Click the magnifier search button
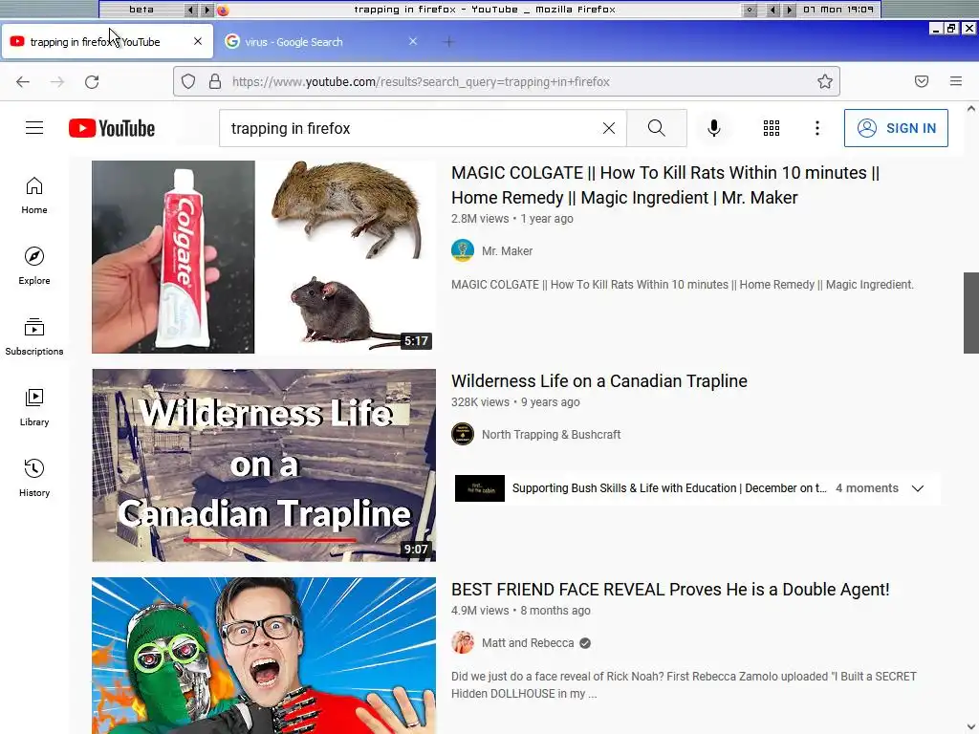979x734 pixels. pos(656,128)
